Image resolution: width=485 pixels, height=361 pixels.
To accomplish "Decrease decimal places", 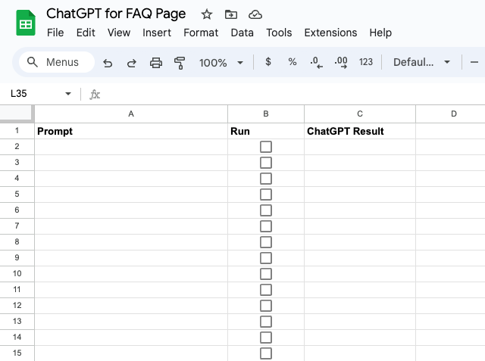I will pos(316,62).
